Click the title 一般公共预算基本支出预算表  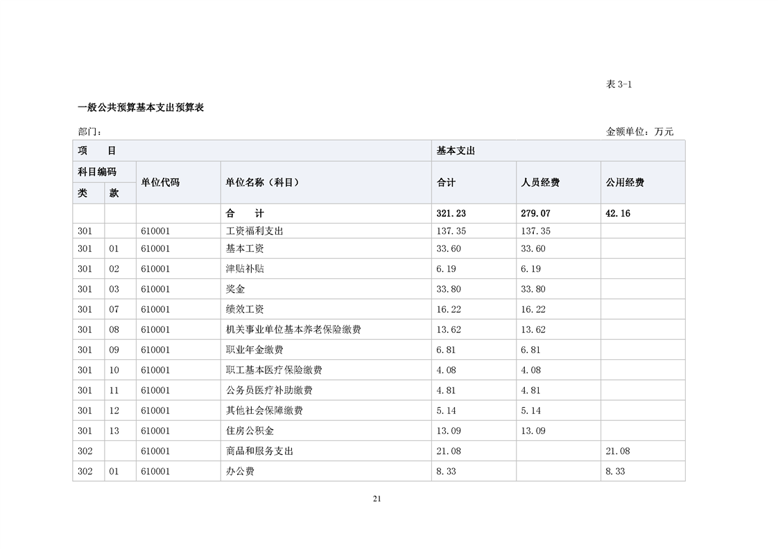point(141,107)
